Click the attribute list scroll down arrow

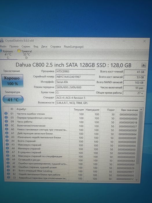[137, 180]
